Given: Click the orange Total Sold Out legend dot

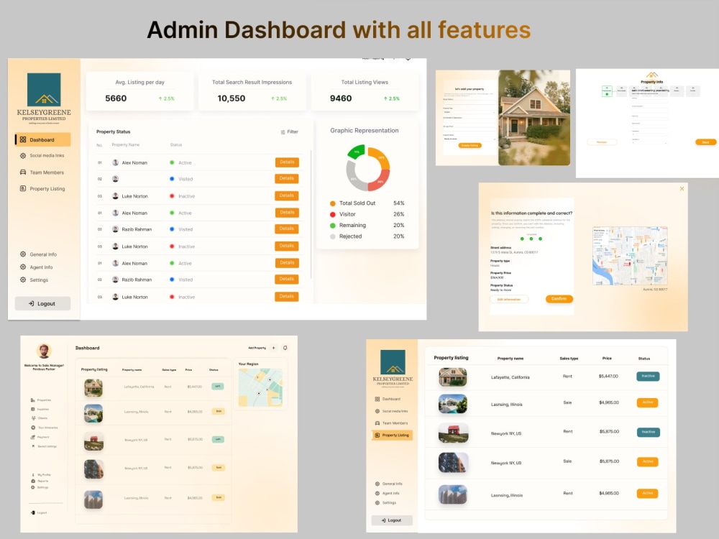Looking at the screenshot, I should tap(332, 203).
